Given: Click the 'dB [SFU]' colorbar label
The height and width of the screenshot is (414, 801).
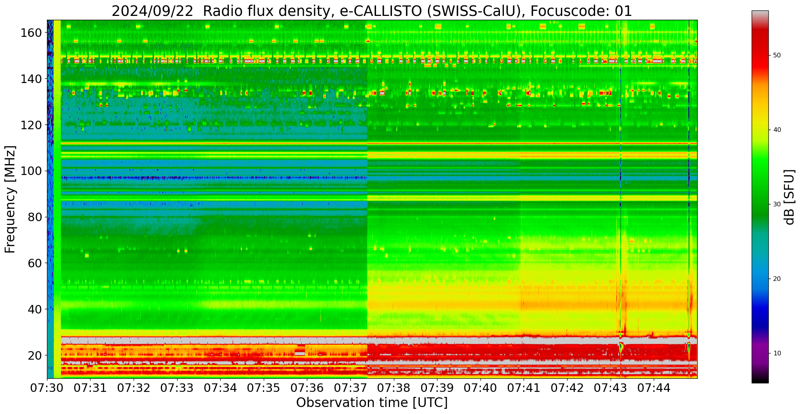Looking at the screenshot, I should tap(789, 197).
